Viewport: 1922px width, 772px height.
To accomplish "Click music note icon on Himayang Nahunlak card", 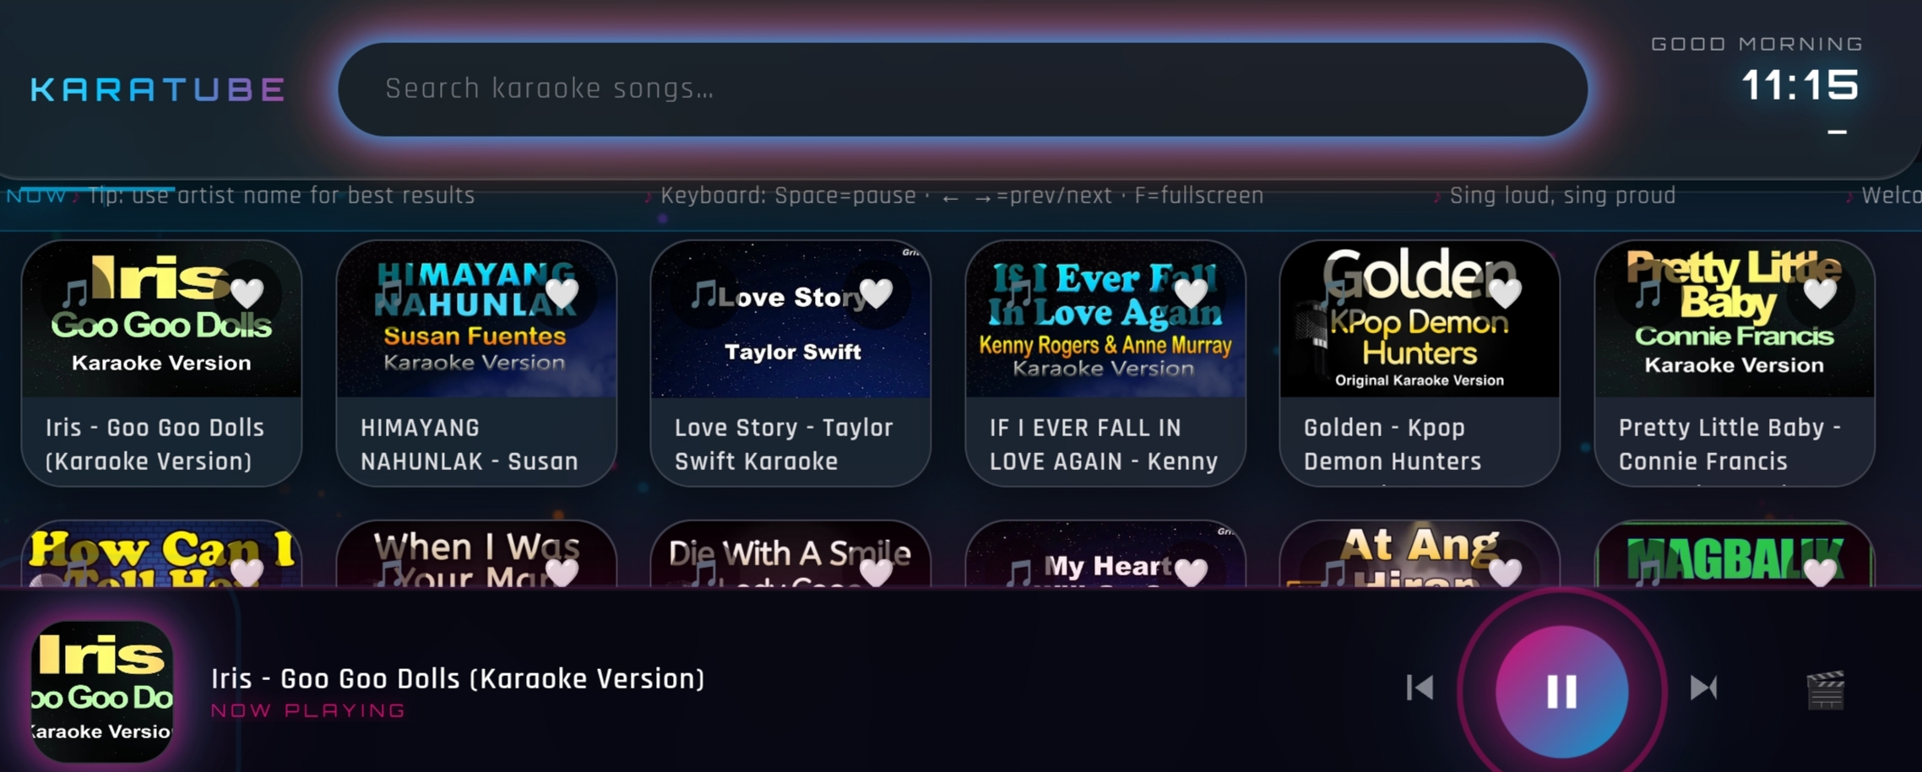I will coord(389,294).
